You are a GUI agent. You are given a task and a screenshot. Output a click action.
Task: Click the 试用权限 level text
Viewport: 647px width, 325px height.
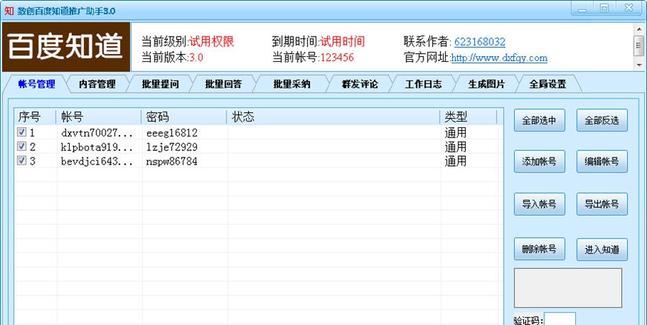click(211, 42)
